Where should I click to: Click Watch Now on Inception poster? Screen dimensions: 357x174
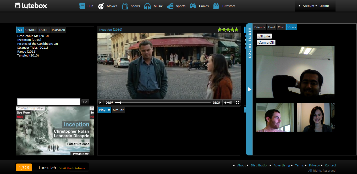coord(80,154)
